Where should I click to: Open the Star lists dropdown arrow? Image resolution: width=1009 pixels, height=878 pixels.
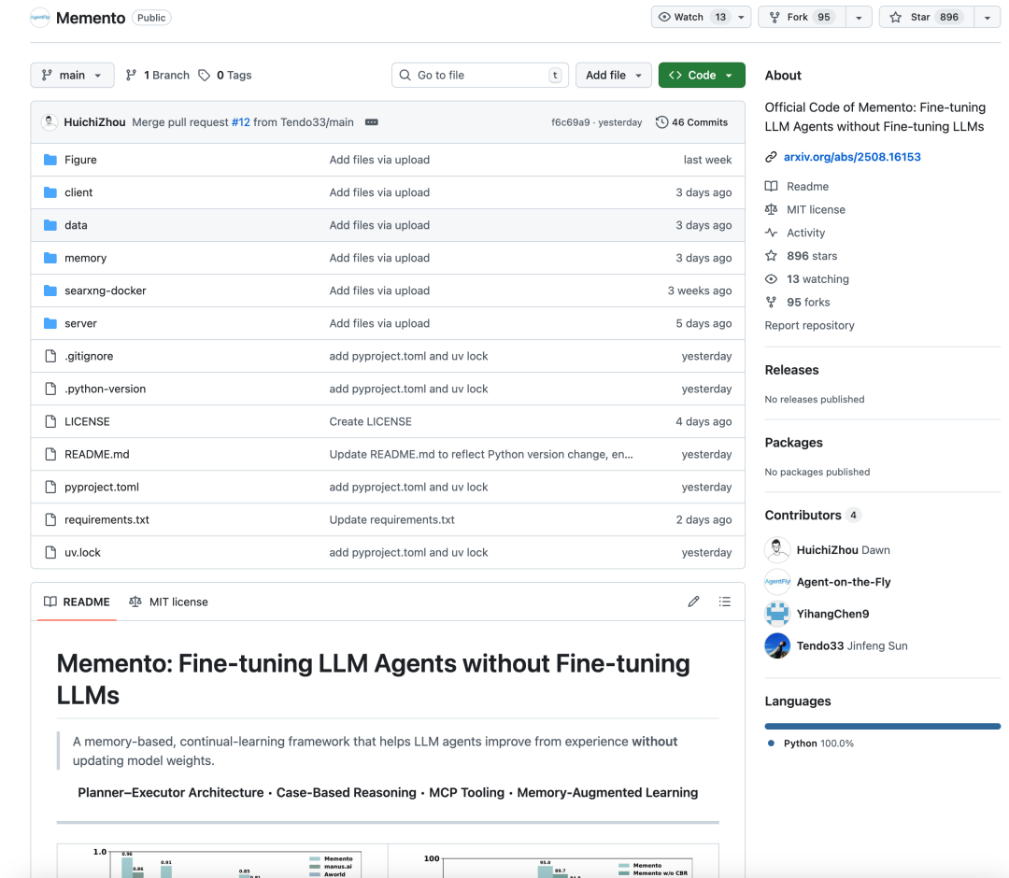(x=988, y=18)
